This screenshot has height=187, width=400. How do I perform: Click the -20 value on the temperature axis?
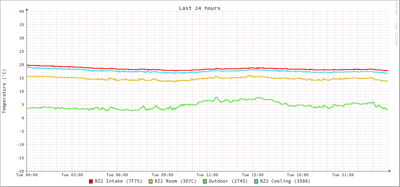[20, 171]
